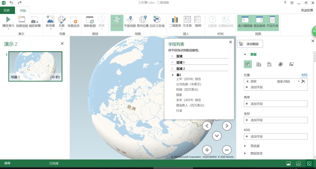The height and width of the screenshot is (169, 316).
Task: Select region visualization type
Action: [291, 64]
